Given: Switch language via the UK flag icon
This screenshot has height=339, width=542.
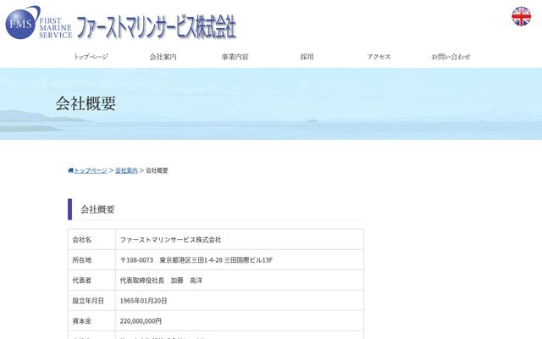Looking at the screenshot, I should pyautogui.click(x=522, y=16).
